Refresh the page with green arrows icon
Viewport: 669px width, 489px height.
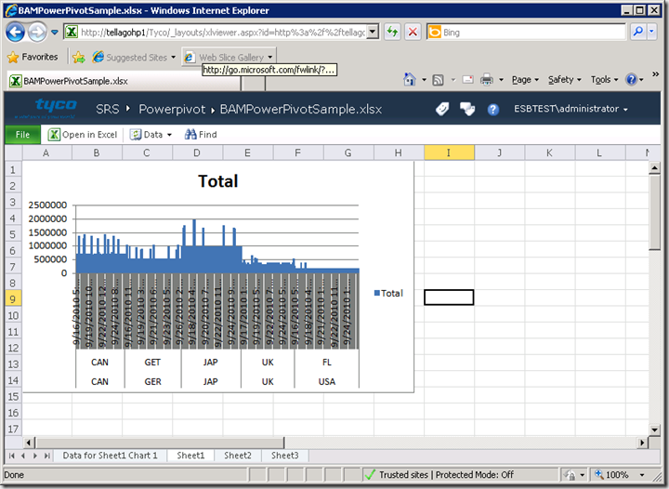[x=392, y=32]
